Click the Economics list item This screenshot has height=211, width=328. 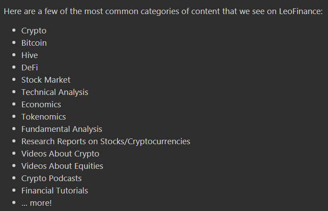41,105
